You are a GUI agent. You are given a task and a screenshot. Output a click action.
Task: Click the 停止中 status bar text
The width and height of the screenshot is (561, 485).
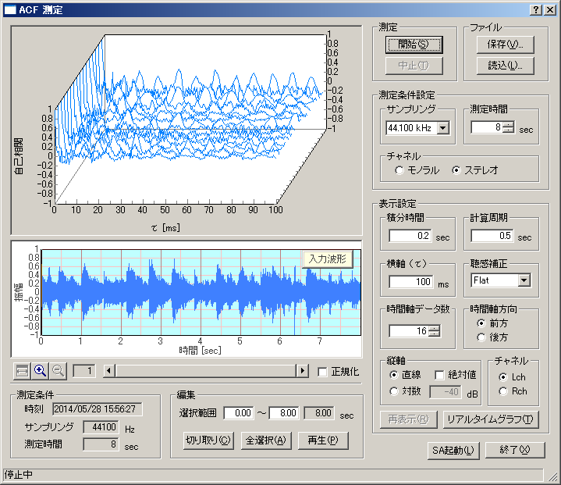[19, 475]
